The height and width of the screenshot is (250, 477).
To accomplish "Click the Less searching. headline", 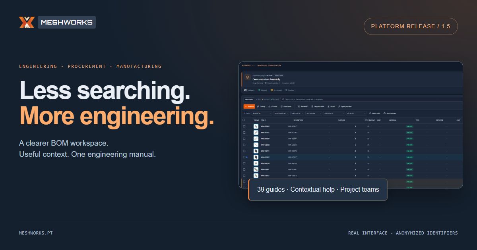I will pyautogui.click(x=105, y=90).
